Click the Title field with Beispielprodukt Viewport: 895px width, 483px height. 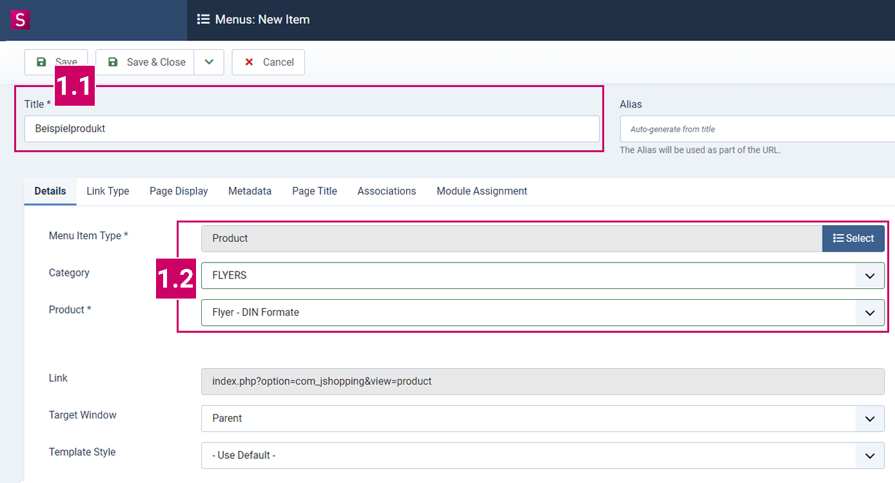click(312, 129)
